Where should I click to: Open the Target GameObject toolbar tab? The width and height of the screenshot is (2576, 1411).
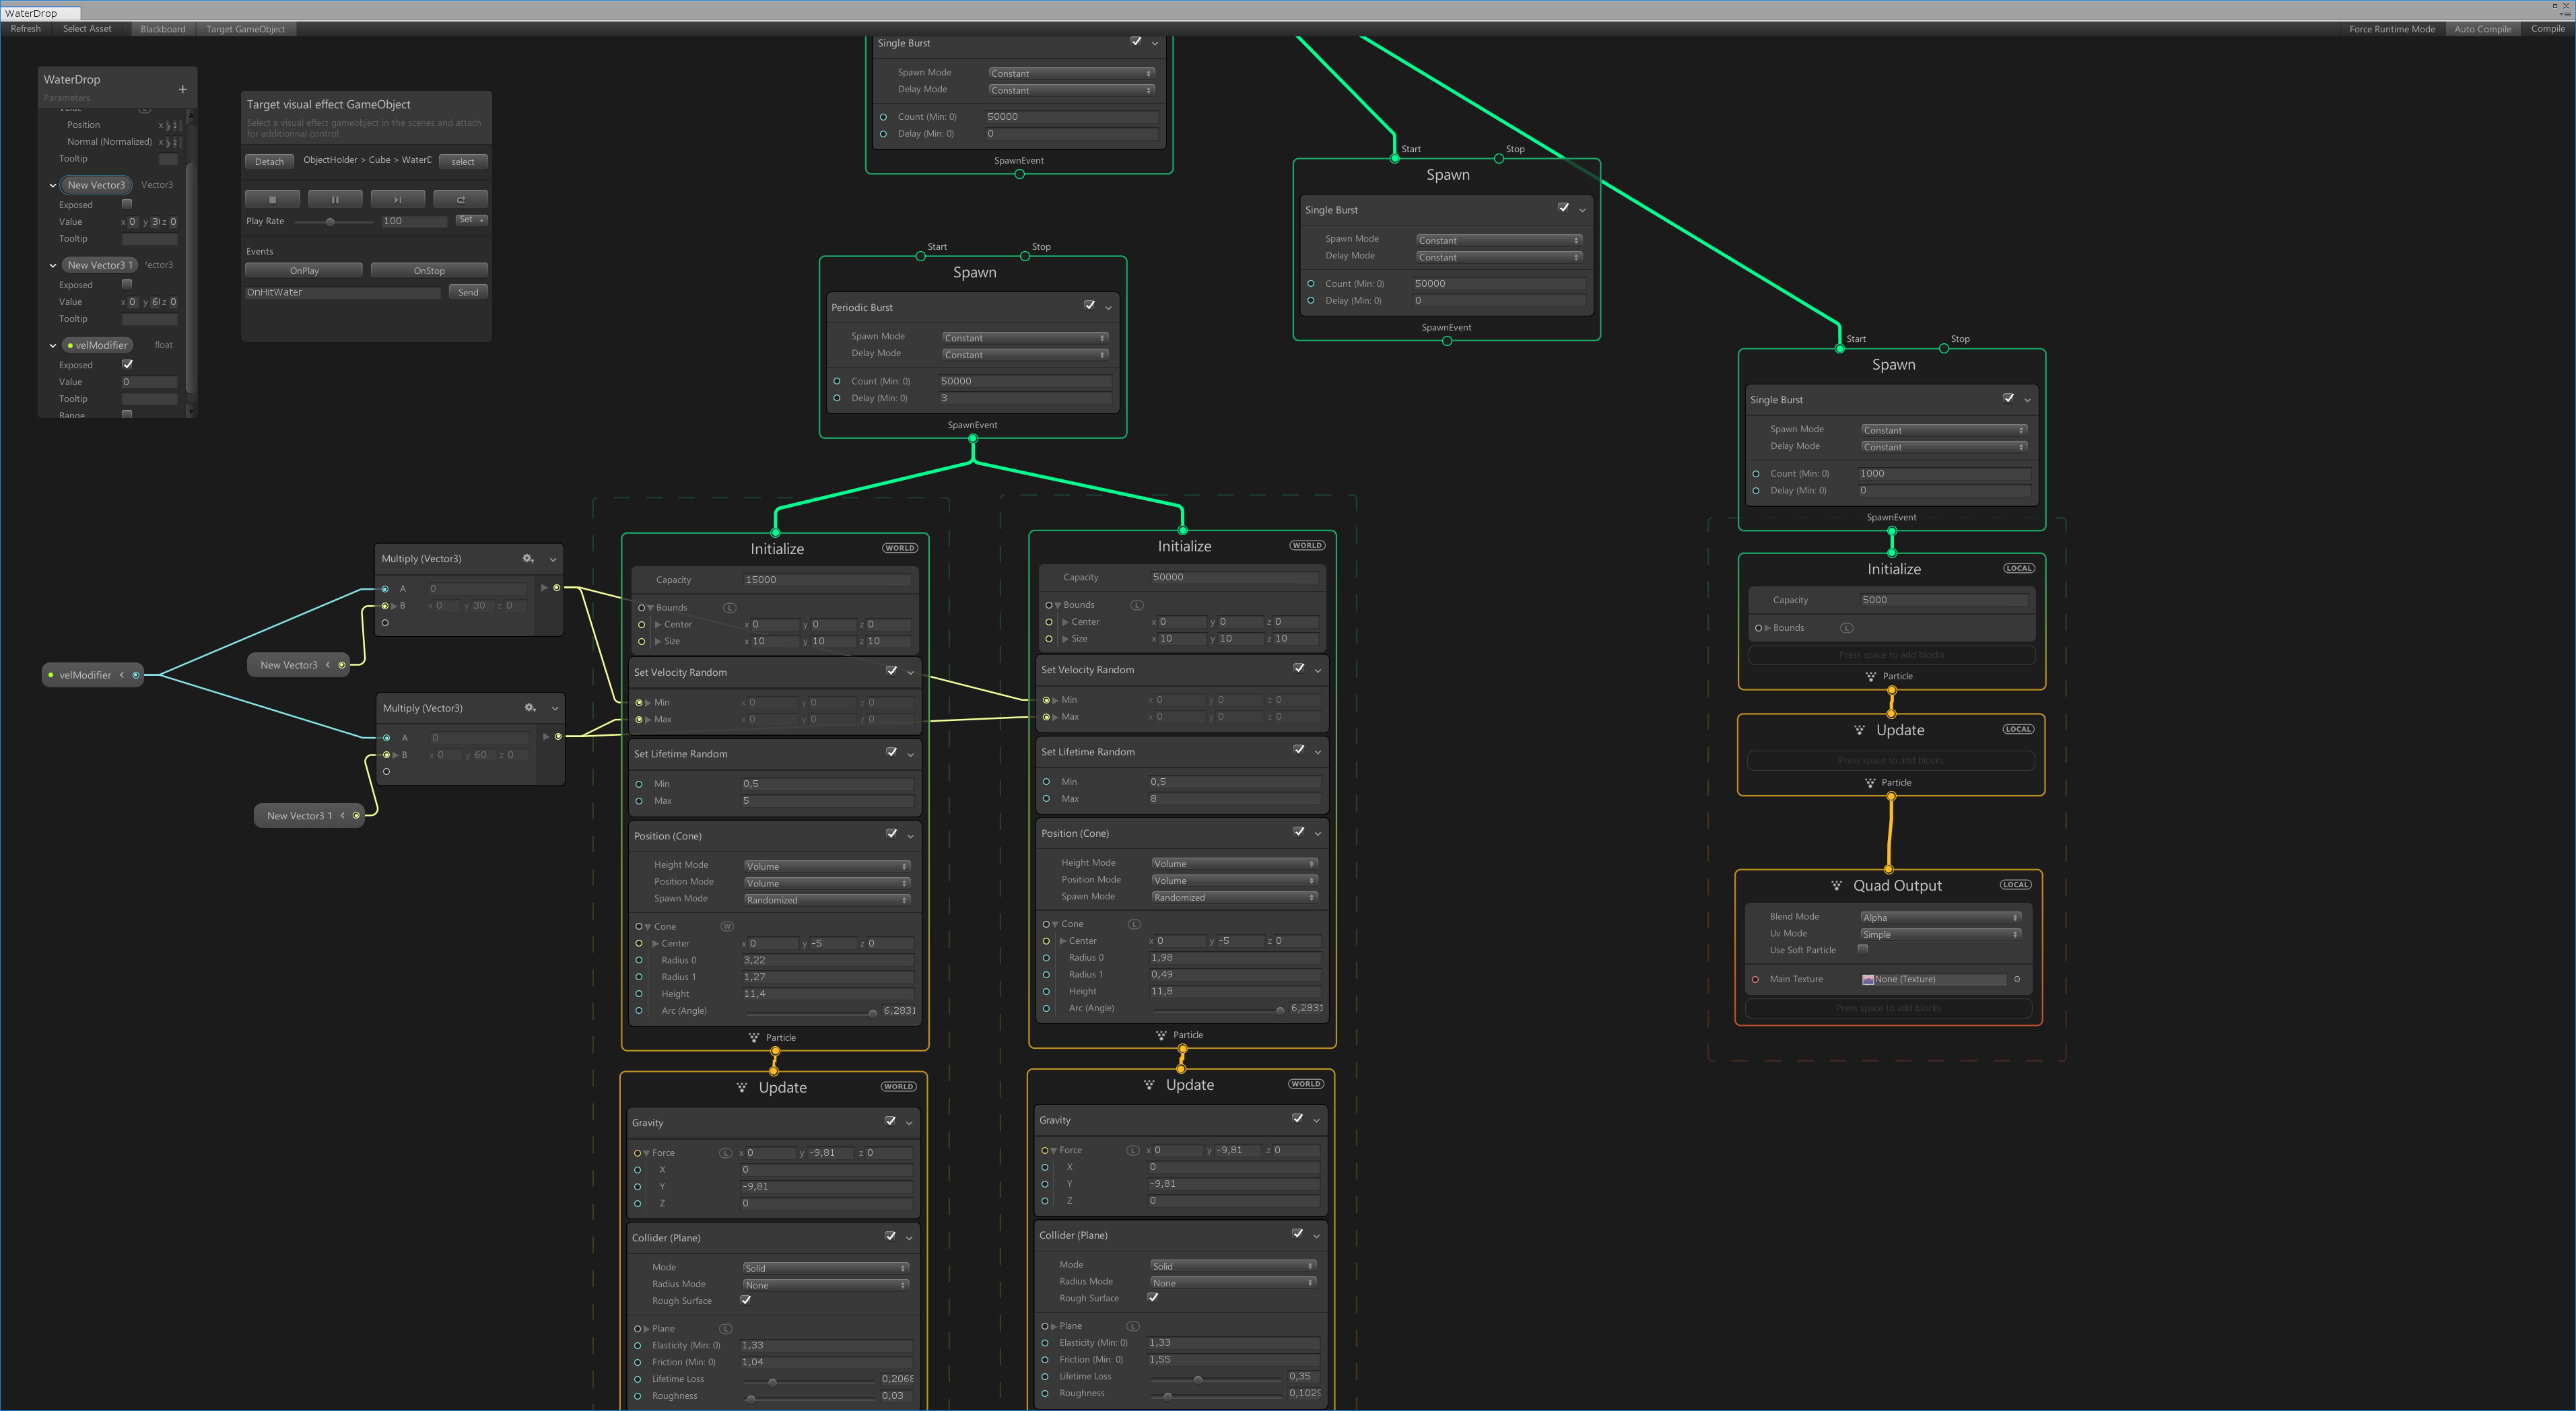pyautogui.click(x=246, y=29)
